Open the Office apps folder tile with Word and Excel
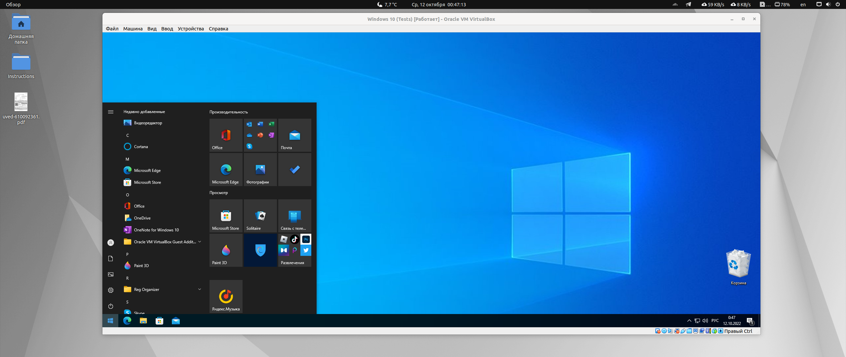 [x=260, y=135]
